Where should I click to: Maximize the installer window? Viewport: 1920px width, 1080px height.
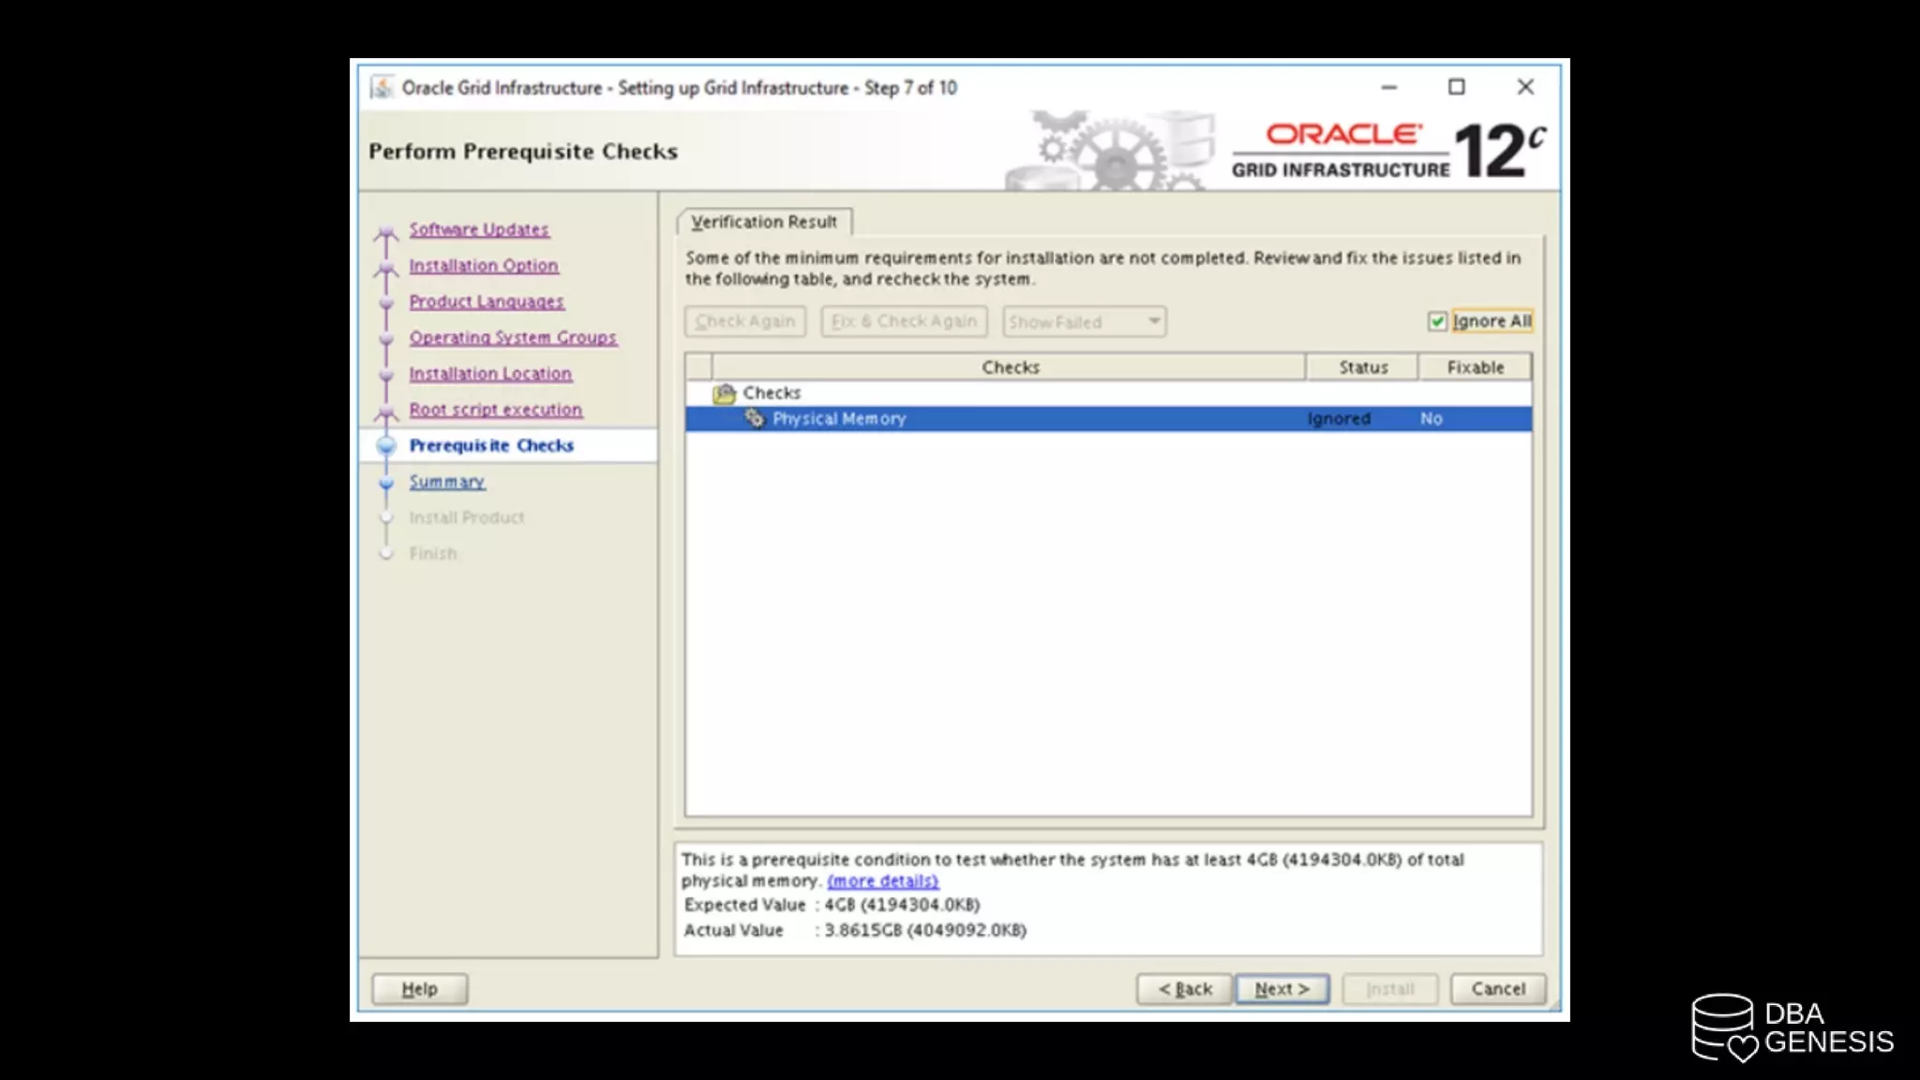point(1456,87)
